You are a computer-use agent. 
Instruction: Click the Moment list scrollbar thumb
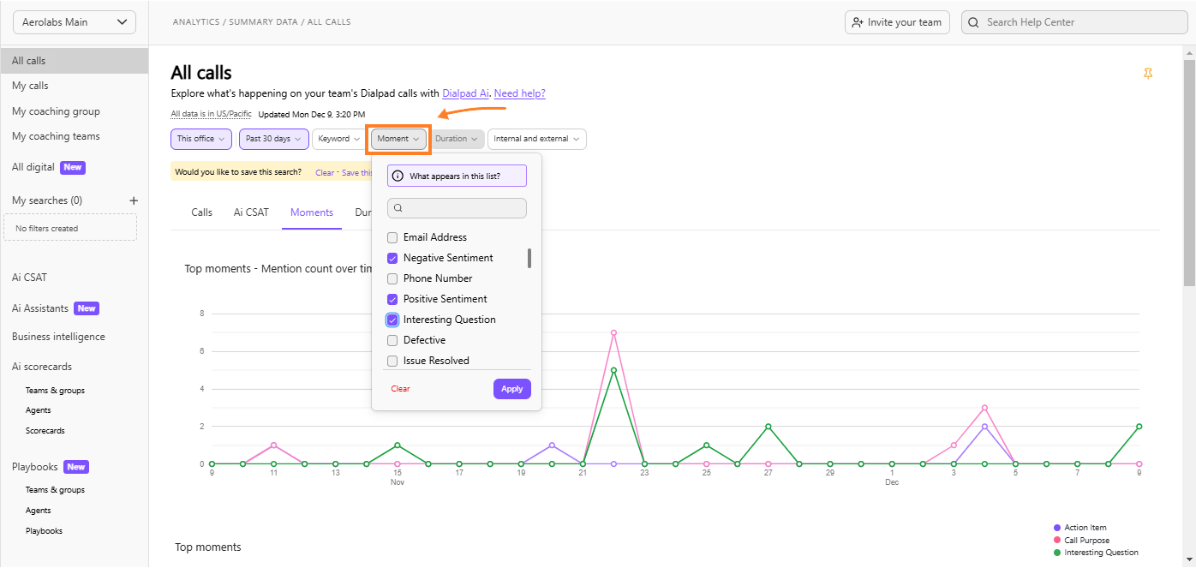tap(529, 258)
